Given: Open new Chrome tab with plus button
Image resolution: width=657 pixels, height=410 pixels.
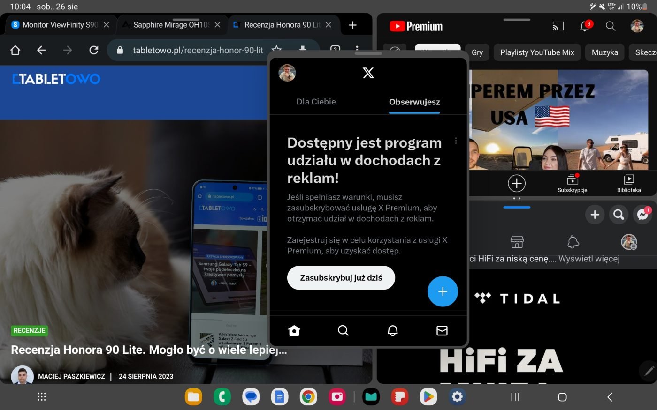Looking at the screenshot, I should tap(353, 25).
